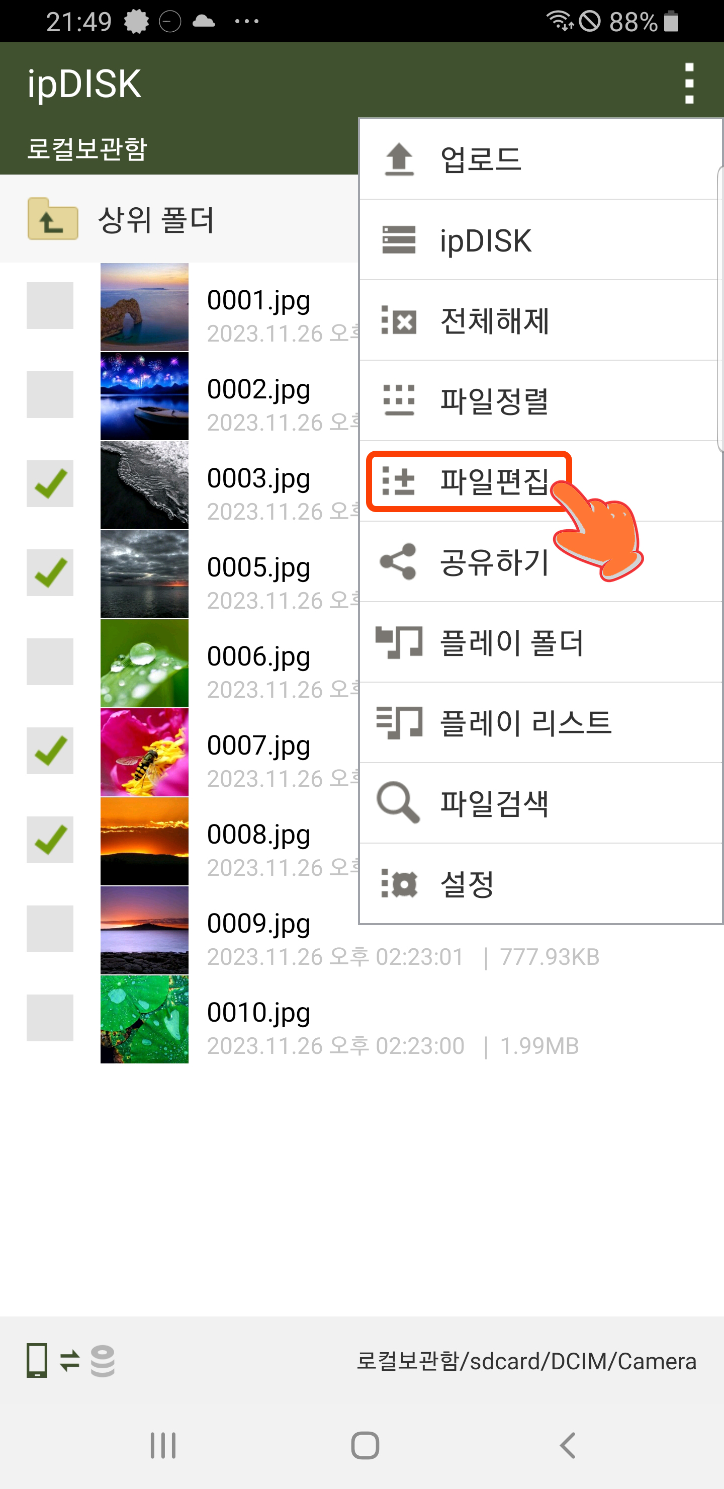The image size is (724, 1489).
Task: Open the three-dot overflow menu
Action: (689, 84)
